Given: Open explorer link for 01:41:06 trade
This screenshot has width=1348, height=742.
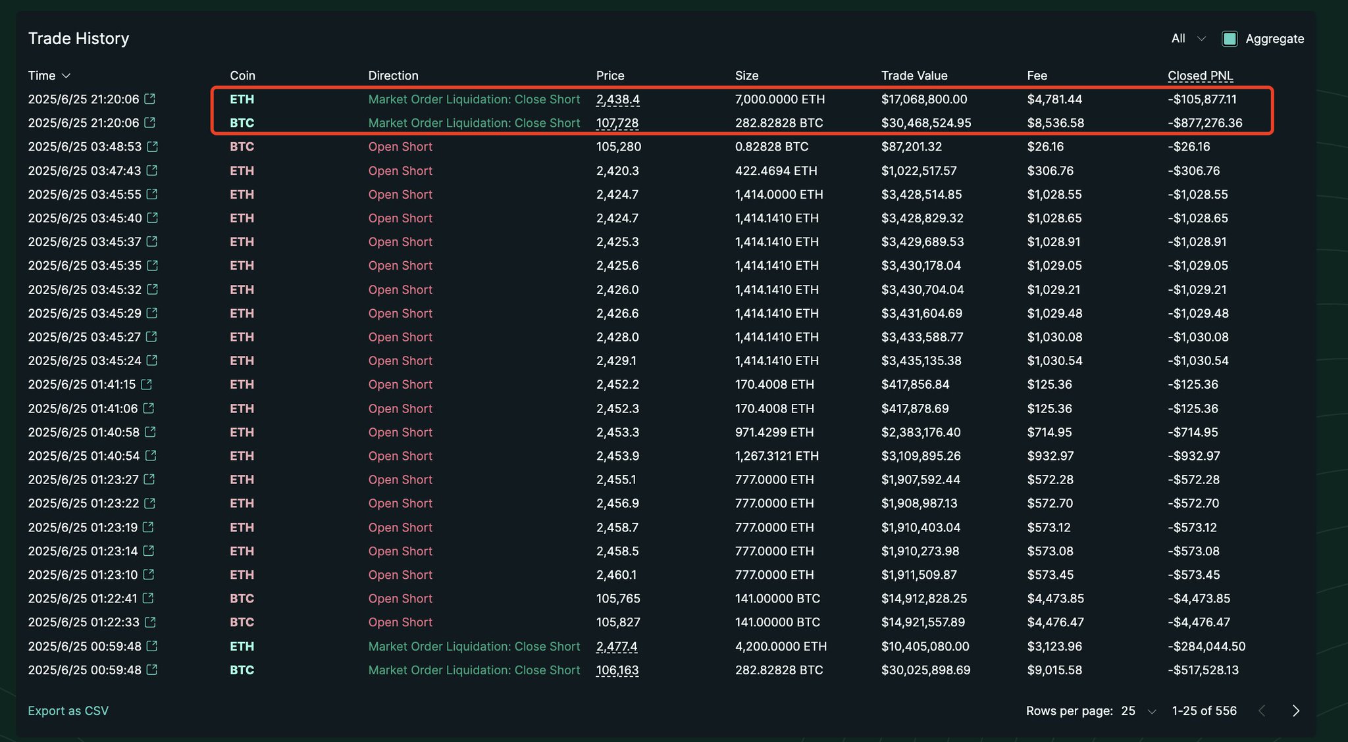Looking at the screenshot, I should 149,408.
